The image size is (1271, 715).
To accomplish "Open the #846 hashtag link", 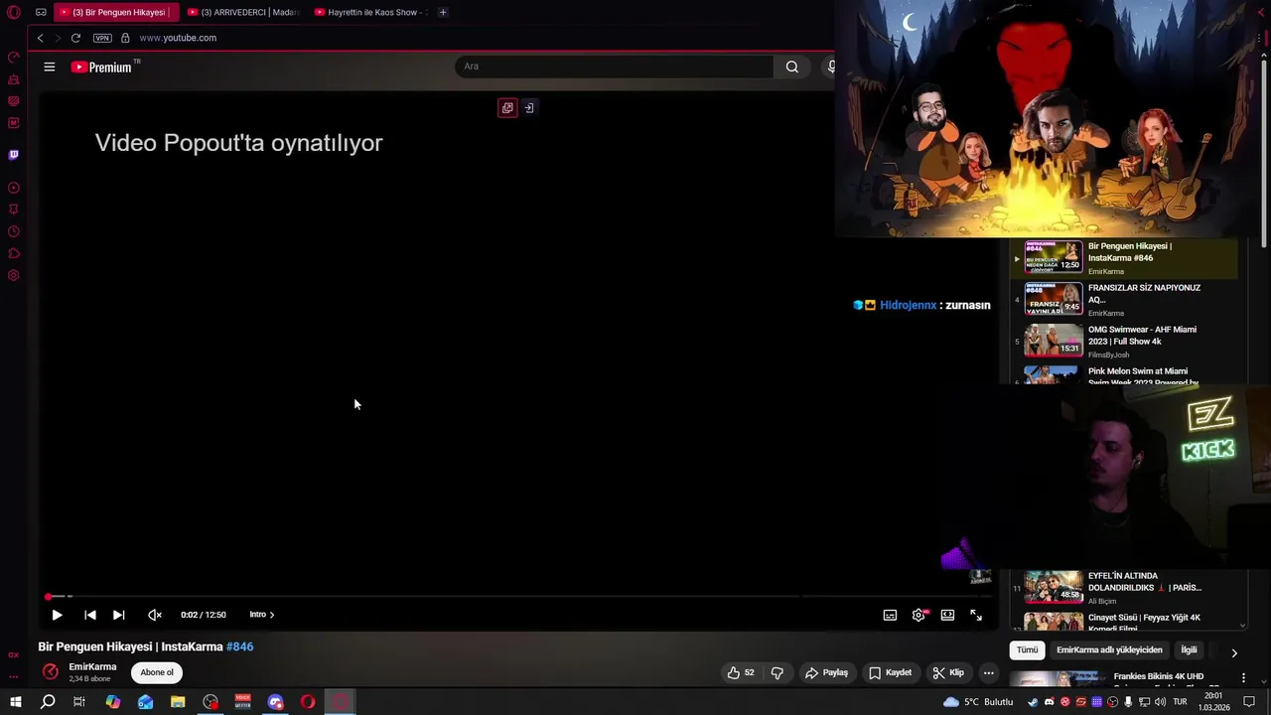I will [240, 646].
